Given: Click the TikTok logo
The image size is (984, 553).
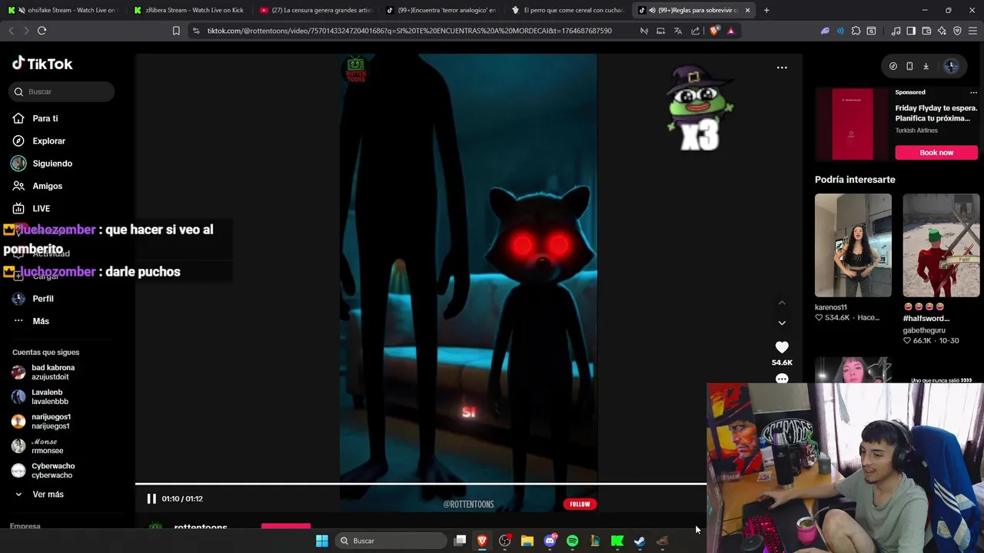Looking at the screenshot, I should [42, 64].
